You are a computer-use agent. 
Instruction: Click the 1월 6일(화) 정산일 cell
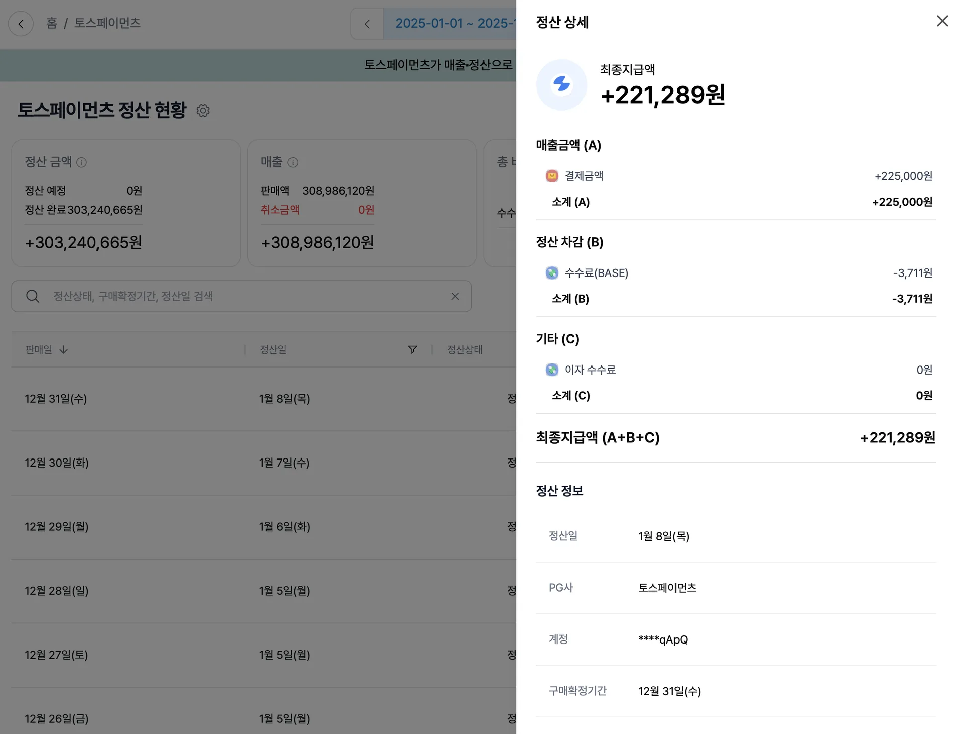(284, 527)
